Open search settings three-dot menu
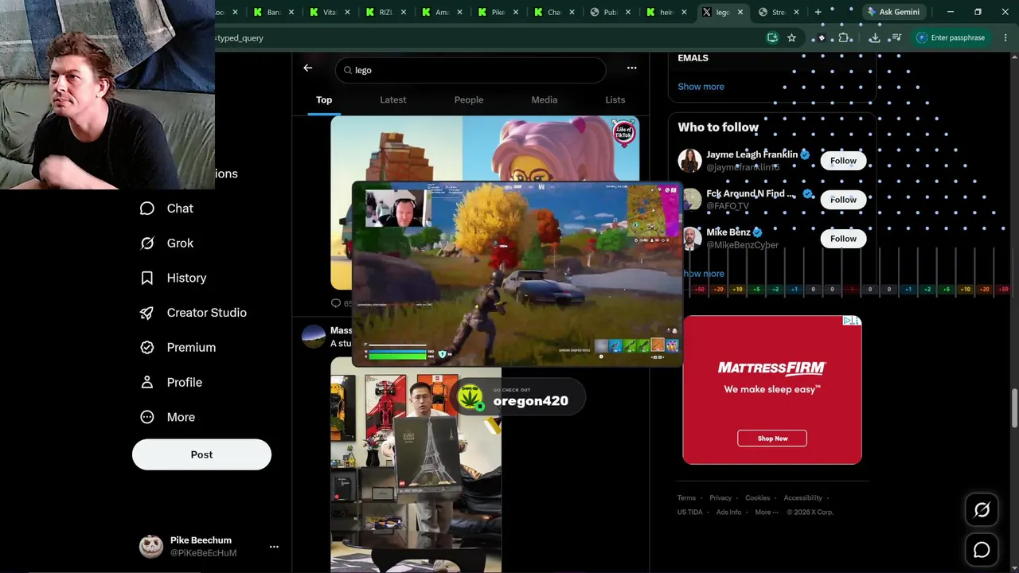 (631, 68)
